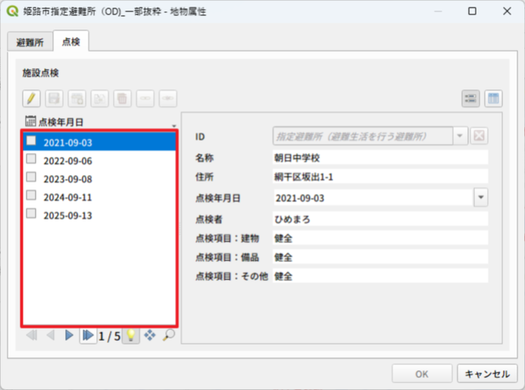Tick the checkbox next to 2023-09-08
This screenshot has height=390, width=525.
31,178
